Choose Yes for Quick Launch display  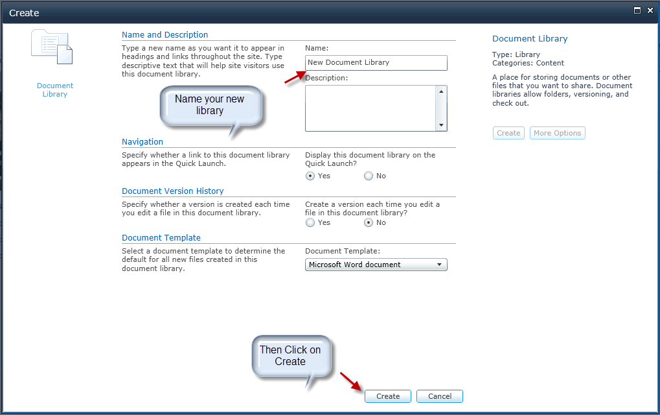pos(310,176)
